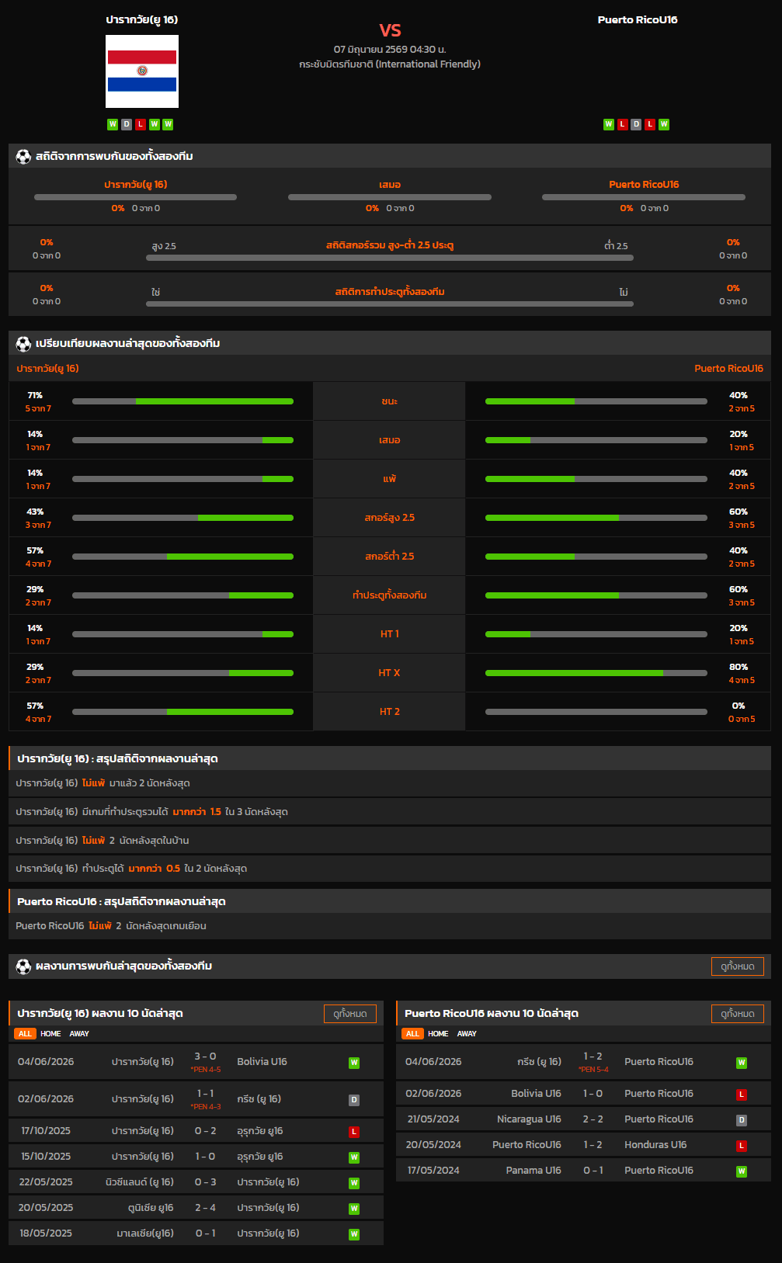Click Puerto Rico HT X bar at 80%
Image resolution: width=782 pixels, height=1263 pixels.
pos(596,673)
